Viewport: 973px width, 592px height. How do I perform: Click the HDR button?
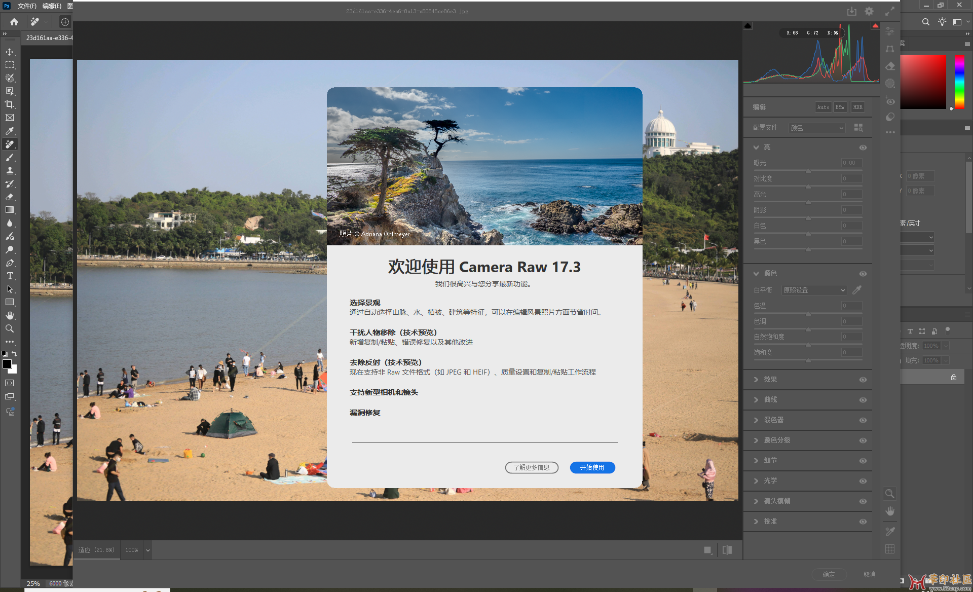pyautogui.click(x=857, y=107)
